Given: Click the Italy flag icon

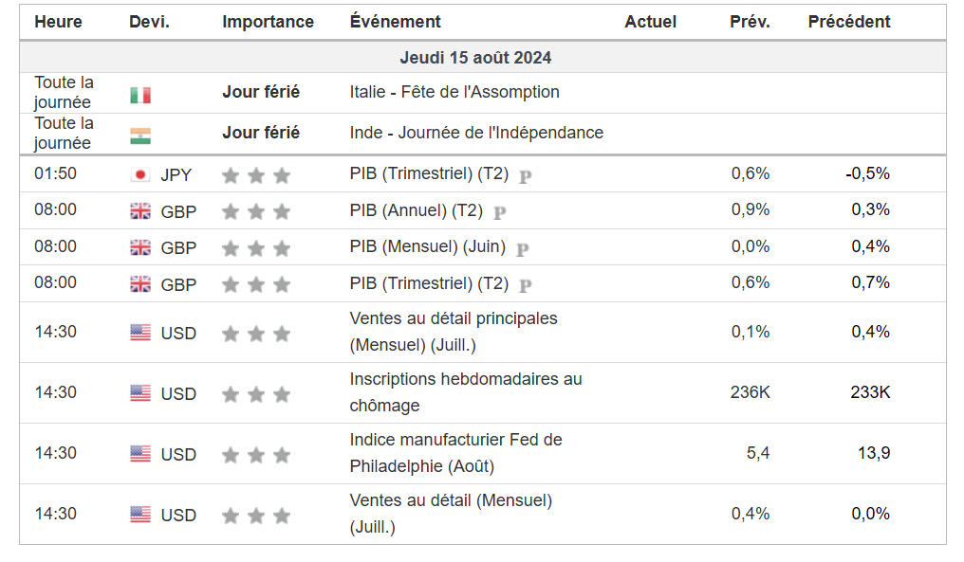Looking at the screenshot, I should (x=140, y=95).
